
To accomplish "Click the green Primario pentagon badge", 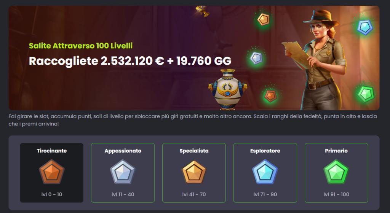I will [336, 172].
